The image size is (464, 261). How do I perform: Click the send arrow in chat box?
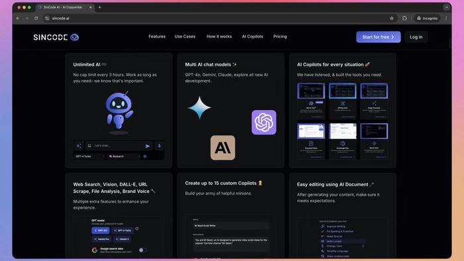(147, 146)
